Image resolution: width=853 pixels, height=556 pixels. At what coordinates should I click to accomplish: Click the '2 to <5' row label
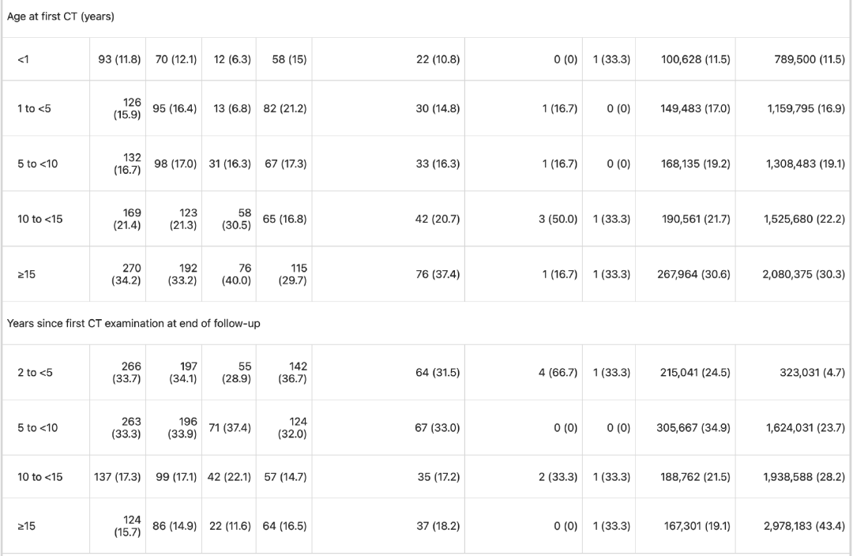pyautogui.click(x=35, y=373)
